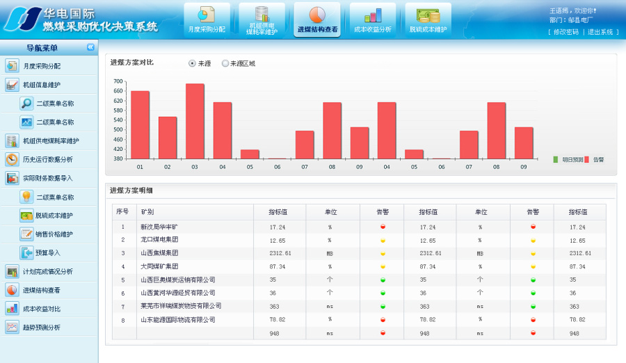Click the 矿别 column header
Image resolution: width=626 pixels, height=363 pixels.
tap(147, 212)
